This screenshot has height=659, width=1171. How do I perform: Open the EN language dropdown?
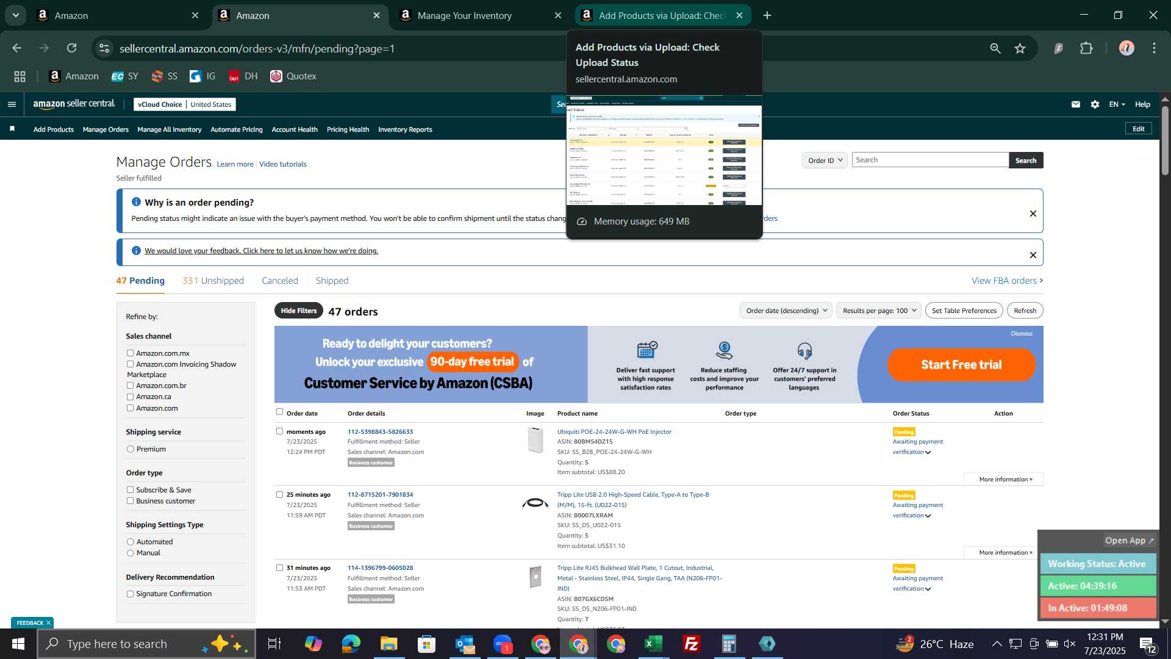click(1117, 104)
